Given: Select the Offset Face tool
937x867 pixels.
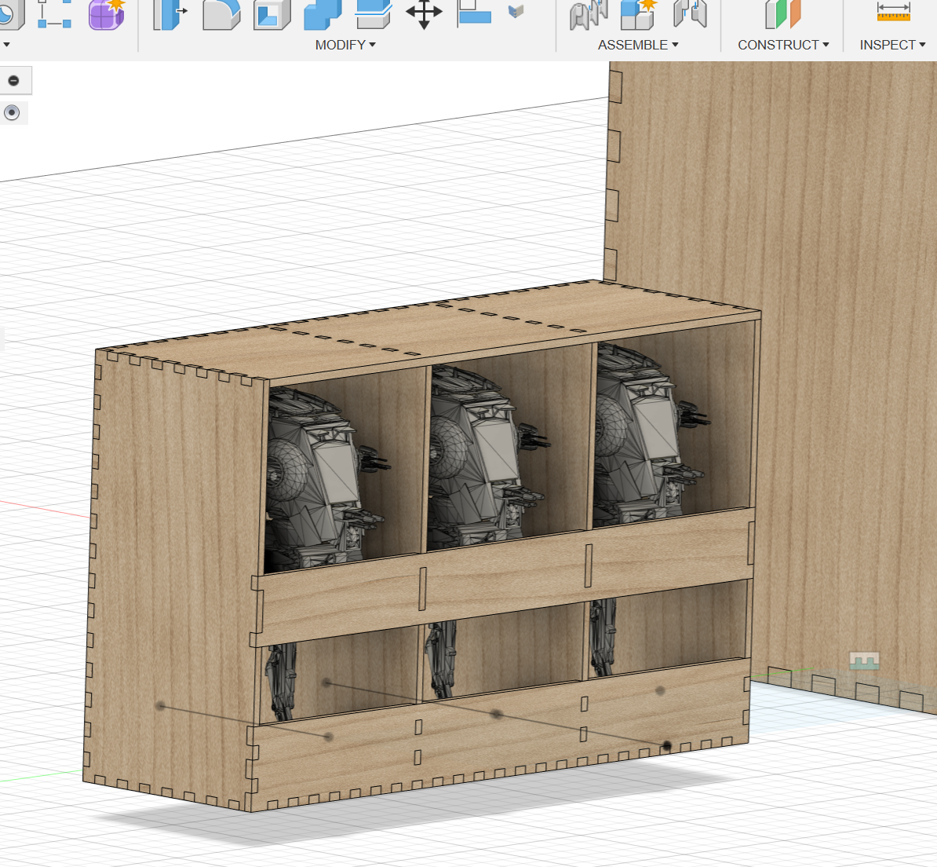Looking at the screenshot, I should (x=374, y=14).
